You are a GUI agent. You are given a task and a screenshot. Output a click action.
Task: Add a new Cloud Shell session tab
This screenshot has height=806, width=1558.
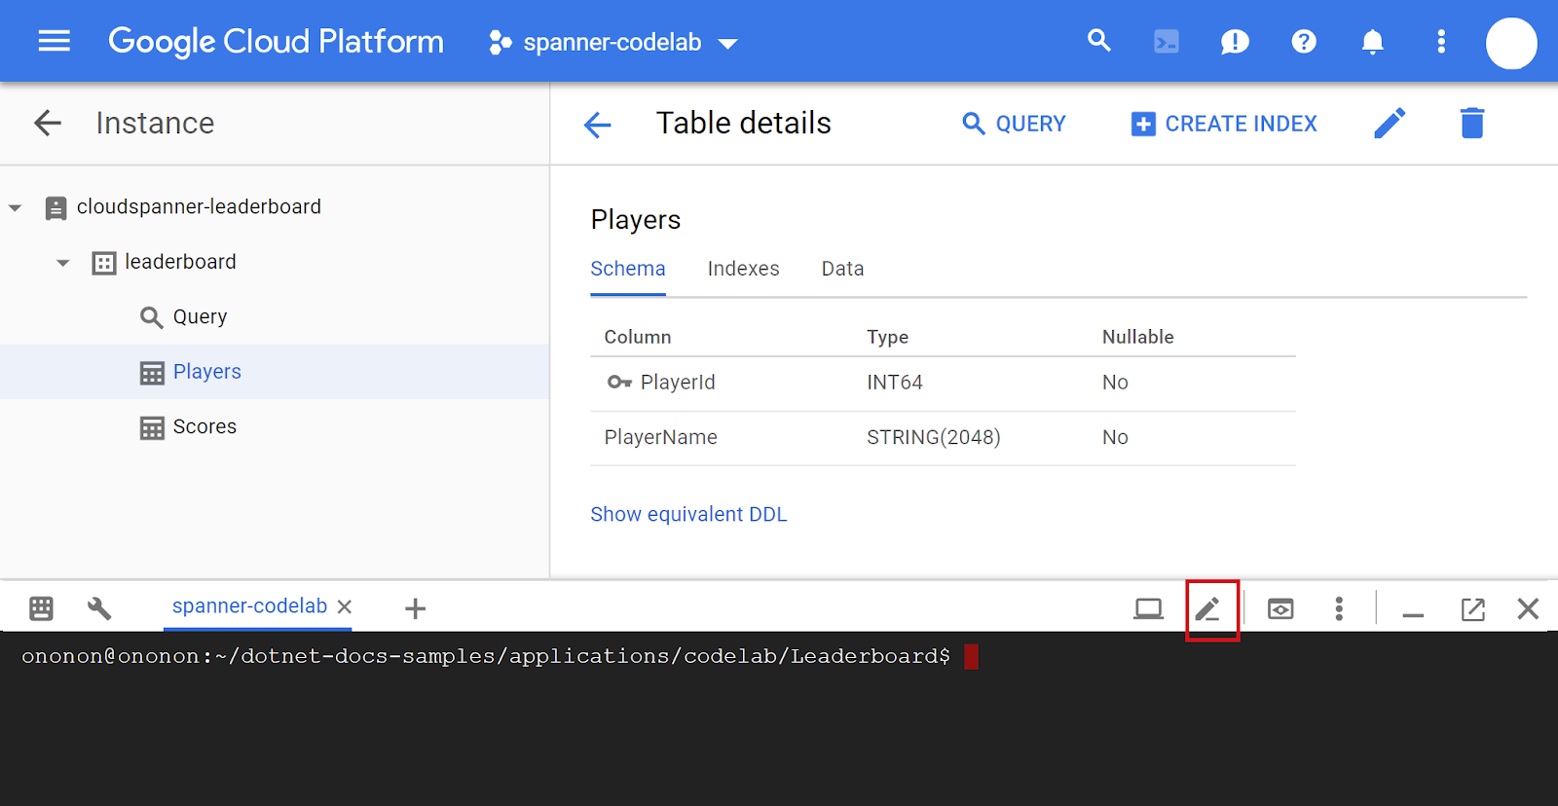pyautogui.click(x=415, y=608)
